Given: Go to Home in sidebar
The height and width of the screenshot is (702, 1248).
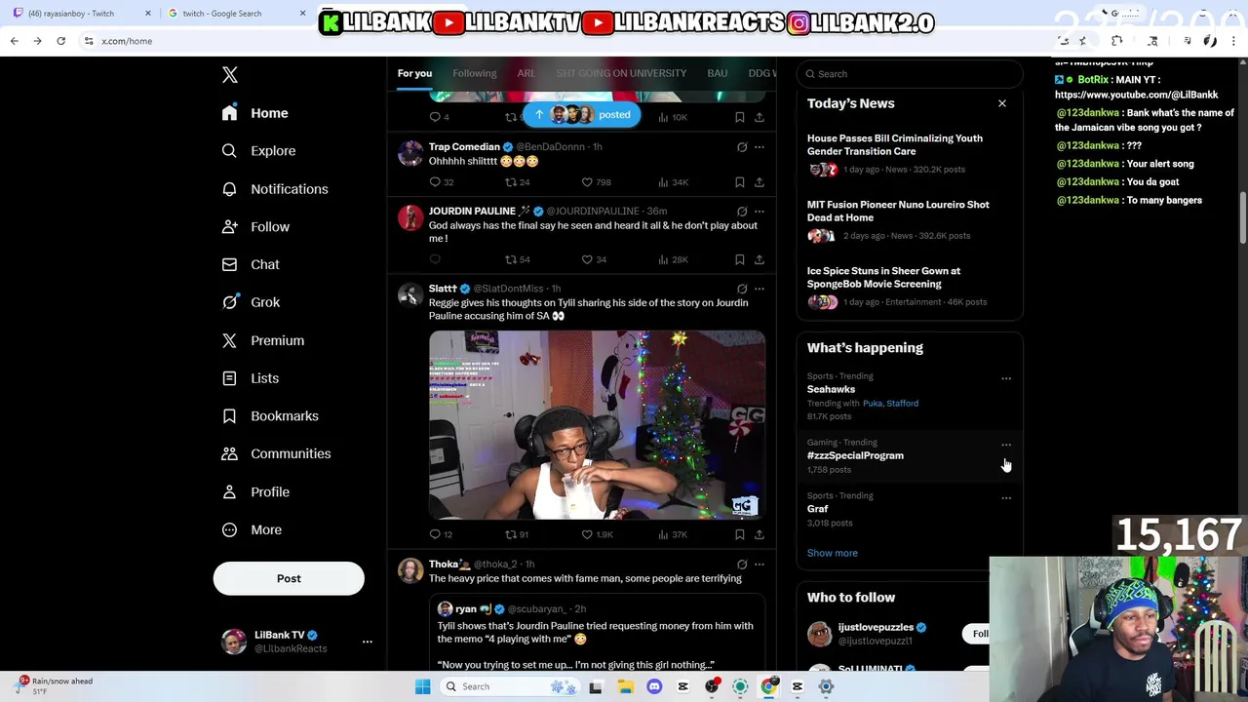Looking at the screenshot, I should point(255,113).
